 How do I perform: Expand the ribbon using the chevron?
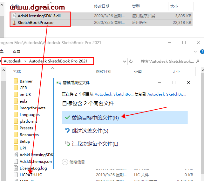(x=195, y=52)
